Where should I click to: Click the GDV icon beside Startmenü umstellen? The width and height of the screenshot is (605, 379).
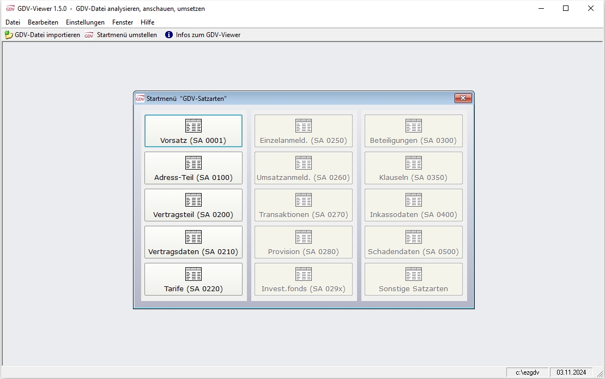click(89, 35)
